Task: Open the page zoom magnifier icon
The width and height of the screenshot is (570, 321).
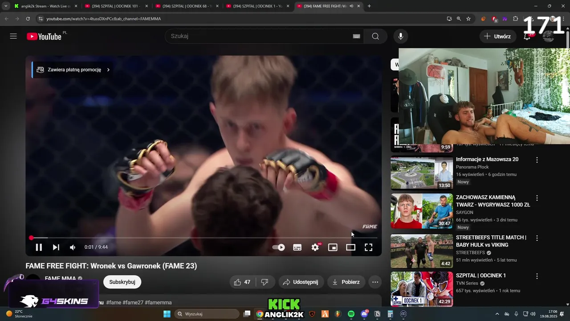Action: [459, 19]
